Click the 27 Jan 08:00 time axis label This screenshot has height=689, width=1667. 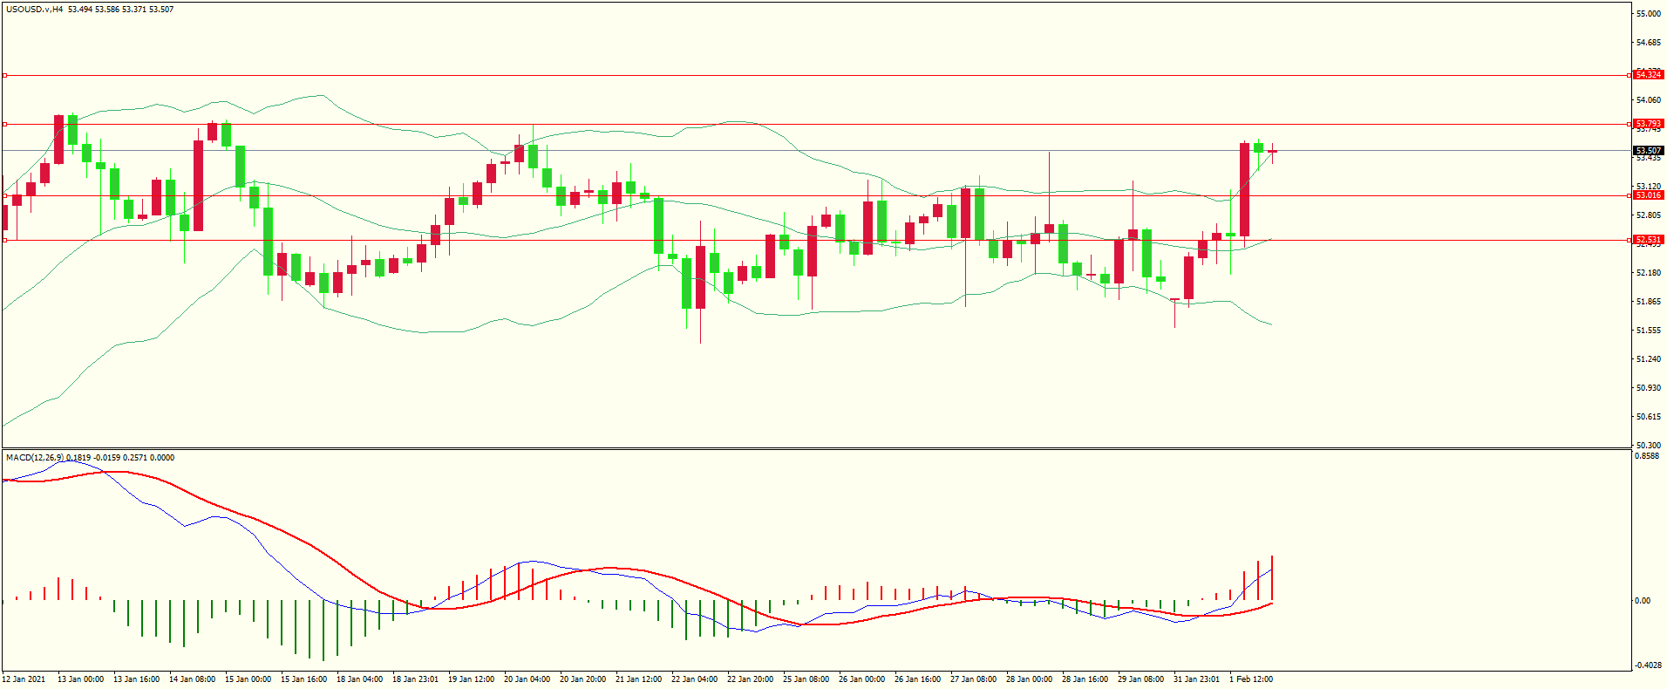point(973,679)
